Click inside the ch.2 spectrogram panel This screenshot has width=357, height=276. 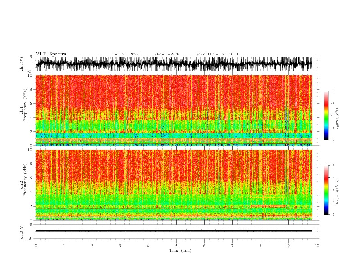point(174,185)
